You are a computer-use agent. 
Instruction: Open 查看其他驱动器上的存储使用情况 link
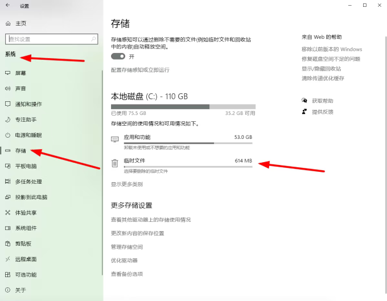coord(151,220)
